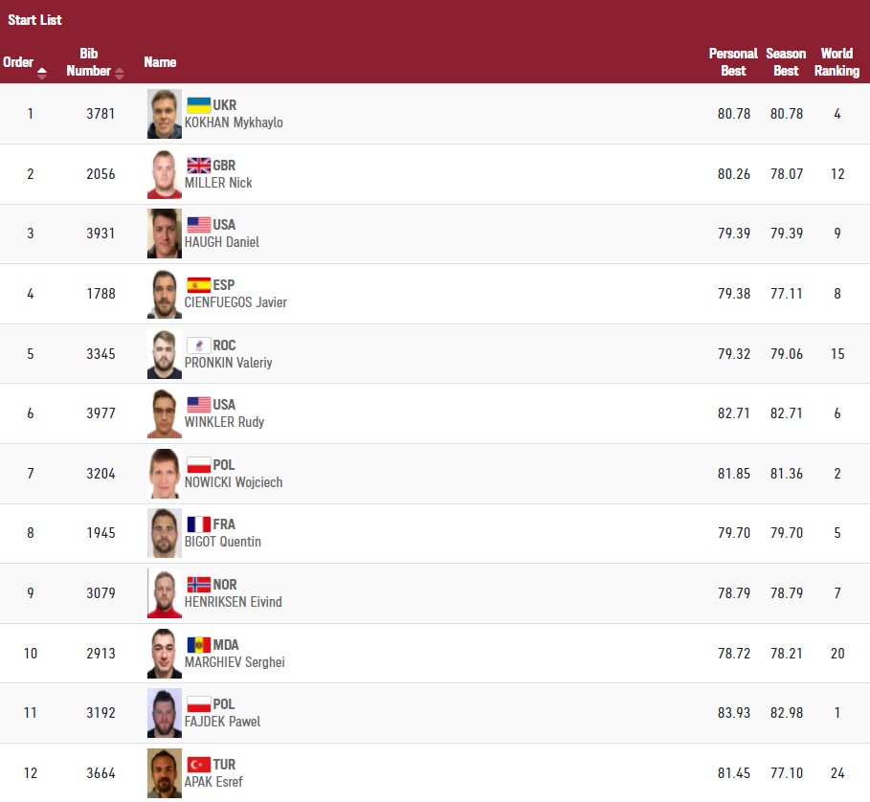
Task: Click the ROC flag icon
Action: click(198, 345)
